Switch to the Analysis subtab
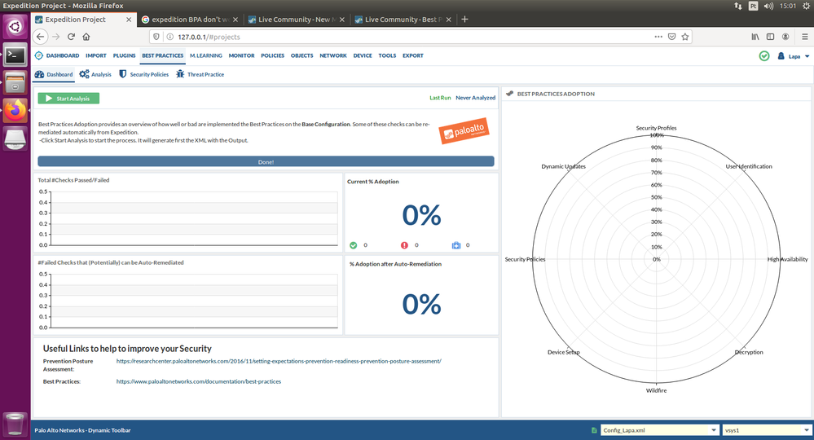This screenshot has width=814, height=440. [95, 74]
